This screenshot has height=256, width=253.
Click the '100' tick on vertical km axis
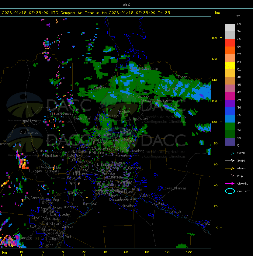(x=214, y=122)
